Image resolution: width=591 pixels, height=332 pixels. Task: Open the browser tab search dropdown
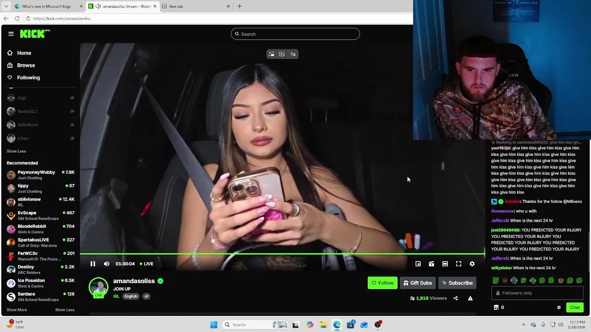pos(6,6)
